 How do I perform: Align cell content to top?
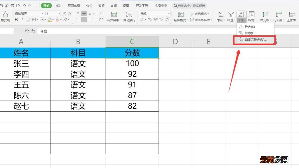78,13
